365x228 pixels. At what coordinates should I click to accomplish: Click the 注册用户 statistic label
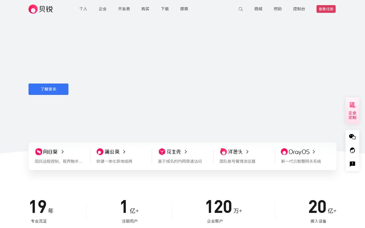click(x=129, y=221)
